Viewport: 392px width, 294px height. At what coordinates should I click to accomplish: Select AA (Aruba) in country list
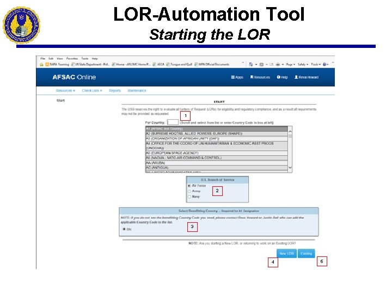point(217,163)
